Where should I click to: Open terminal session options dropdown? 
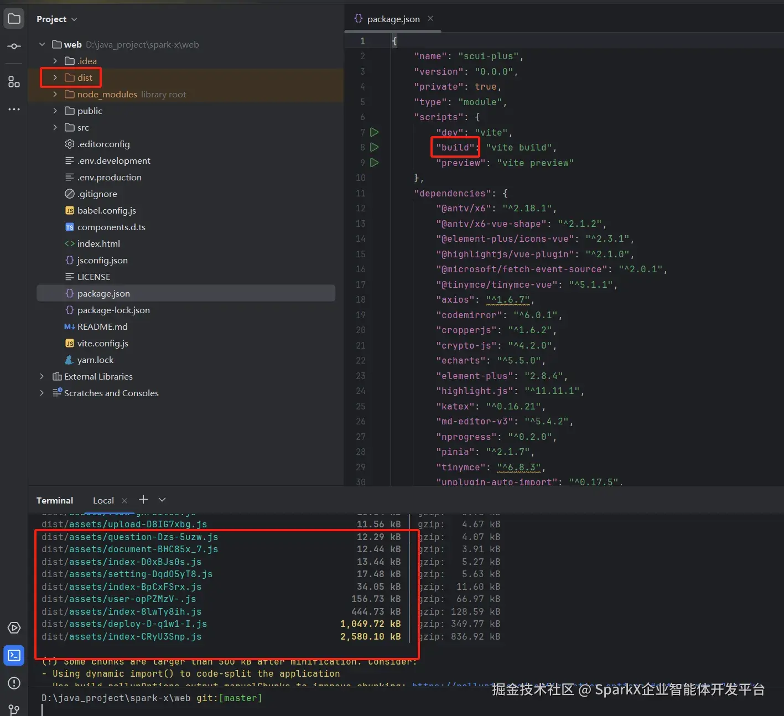162,500
